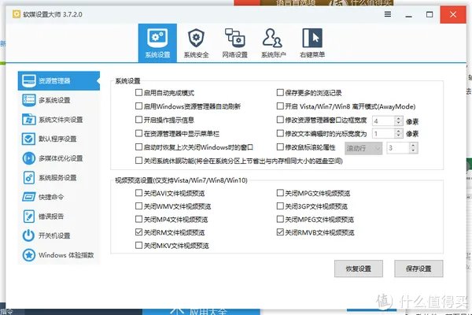Enable 保存更多的浏览记录 checkbox

(280, 93)
